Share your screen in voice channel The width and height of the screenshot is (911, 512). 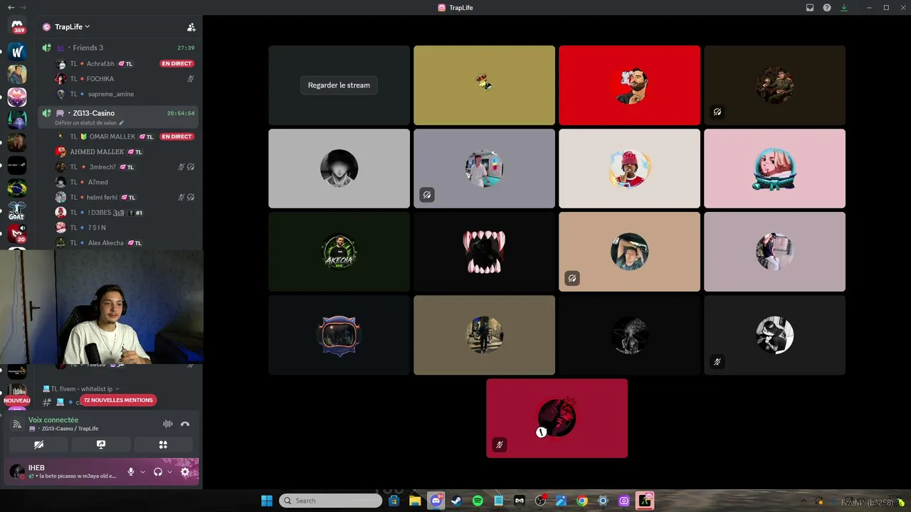[x=101, y=444]
